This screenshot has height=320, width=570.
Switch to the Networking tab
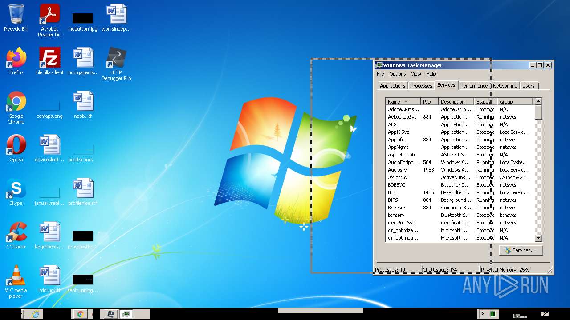coord(505,86)
